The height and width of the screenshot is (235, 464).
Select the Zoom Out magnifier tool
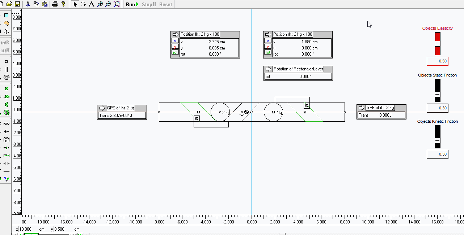[x=108, y=4]
